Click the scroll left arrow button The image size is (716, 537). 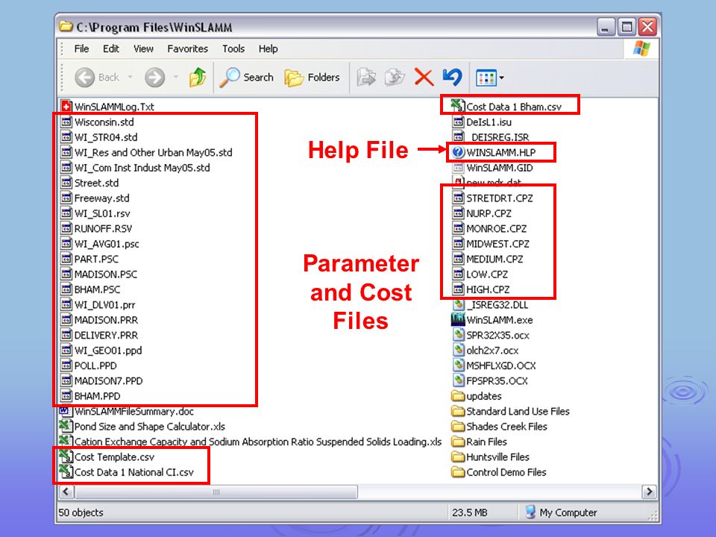(x=66, y=492)
